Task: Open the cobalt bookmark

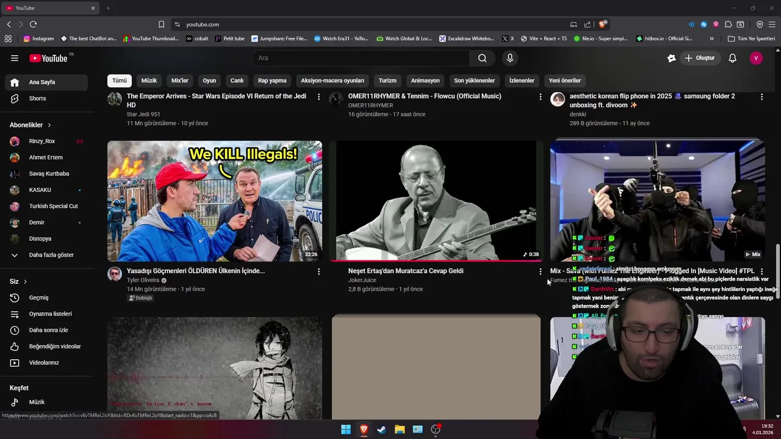Action: coord(197,38)
